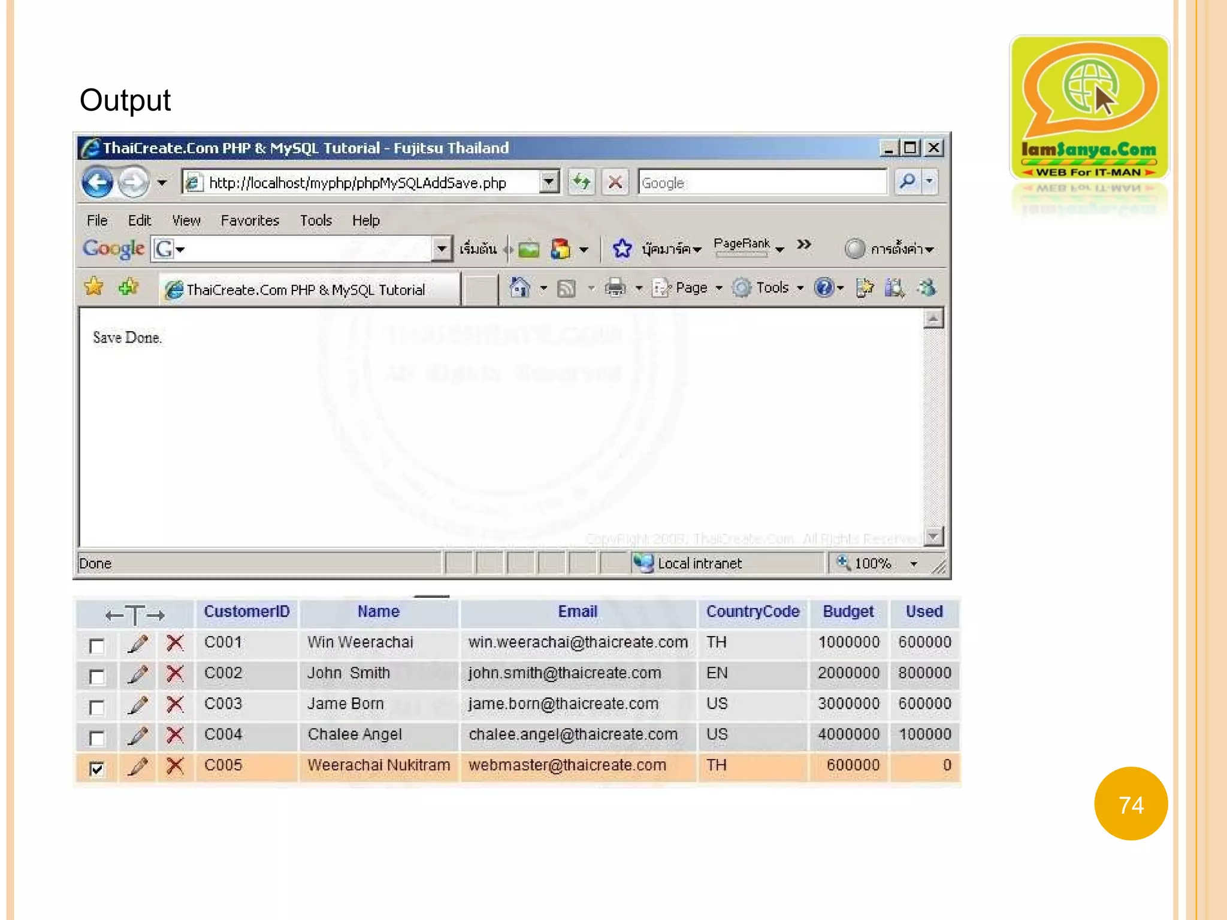The height and width of the screenshot is (920, 1227).
Task: Click the Home icon in toolbar
Action: point(519,288)
